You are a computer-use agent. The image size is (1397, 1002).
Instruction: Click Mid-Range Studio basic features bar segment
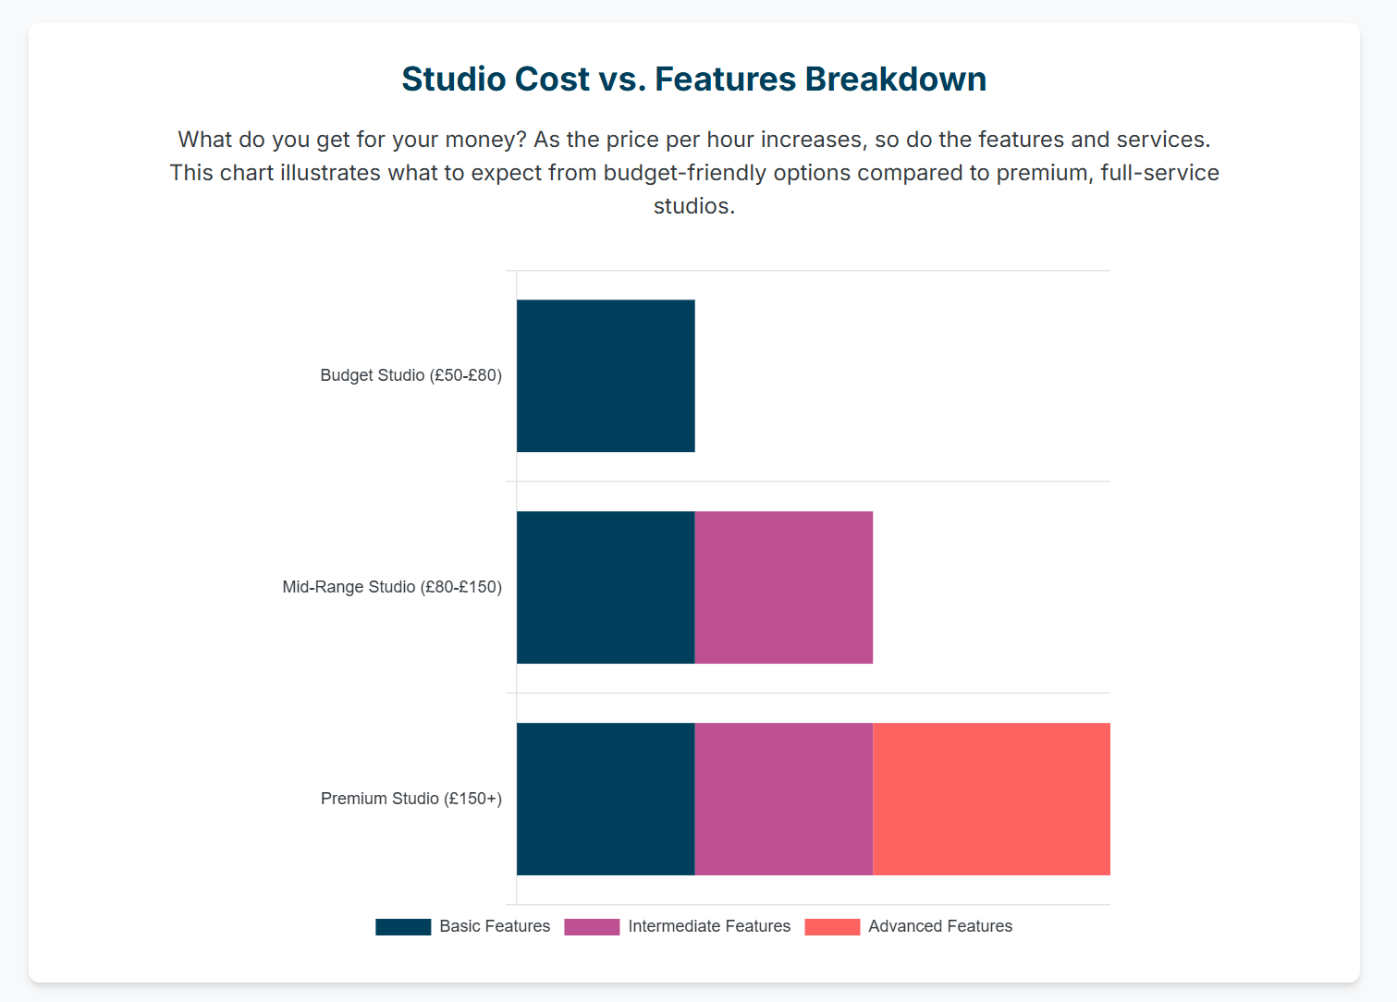click(606, 588)
